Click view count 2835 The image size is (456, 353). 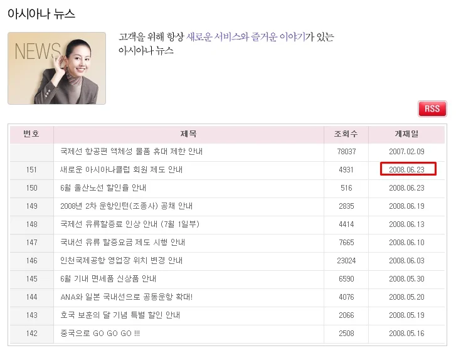point(346,206)
